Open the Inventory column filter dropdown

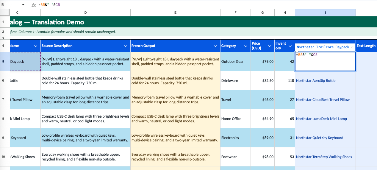coord(290,46)
